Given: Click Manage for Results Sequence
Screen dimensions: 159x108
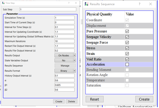Looking at the screenshot, I should [x=65, y=66].
